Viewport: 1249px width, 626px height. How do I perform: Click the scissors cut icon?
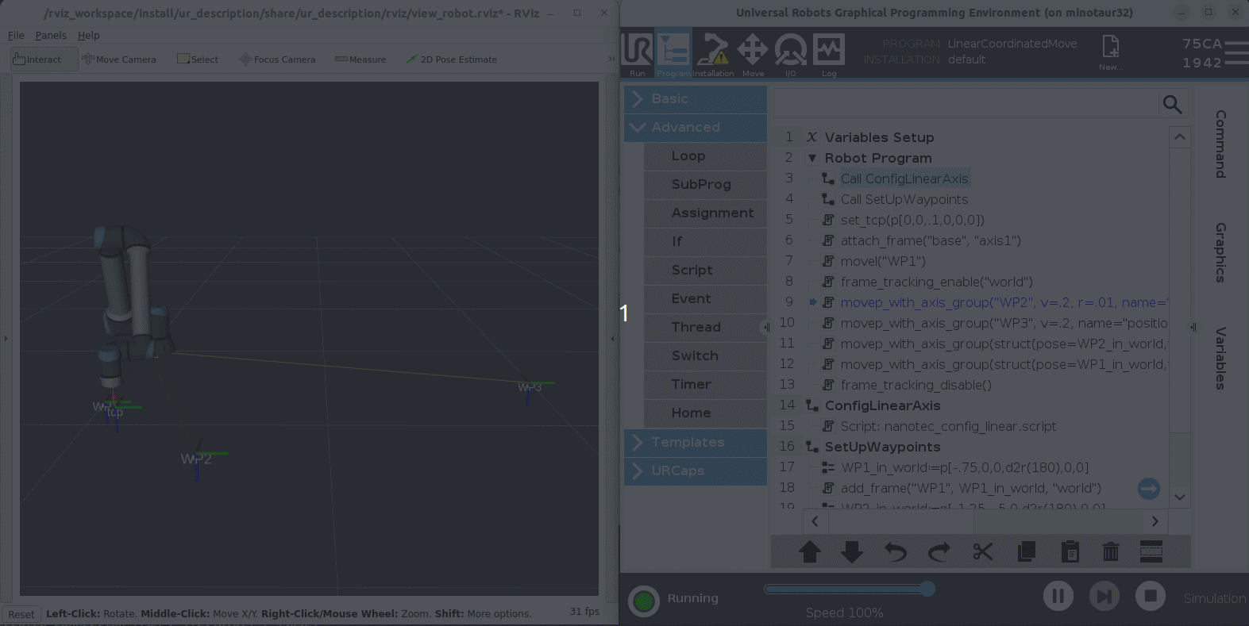983,551
